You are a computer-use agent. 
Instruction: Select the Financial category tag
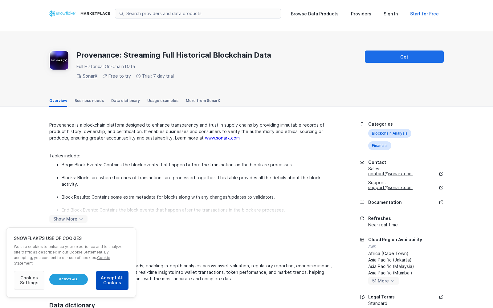[x=380, y=146]
